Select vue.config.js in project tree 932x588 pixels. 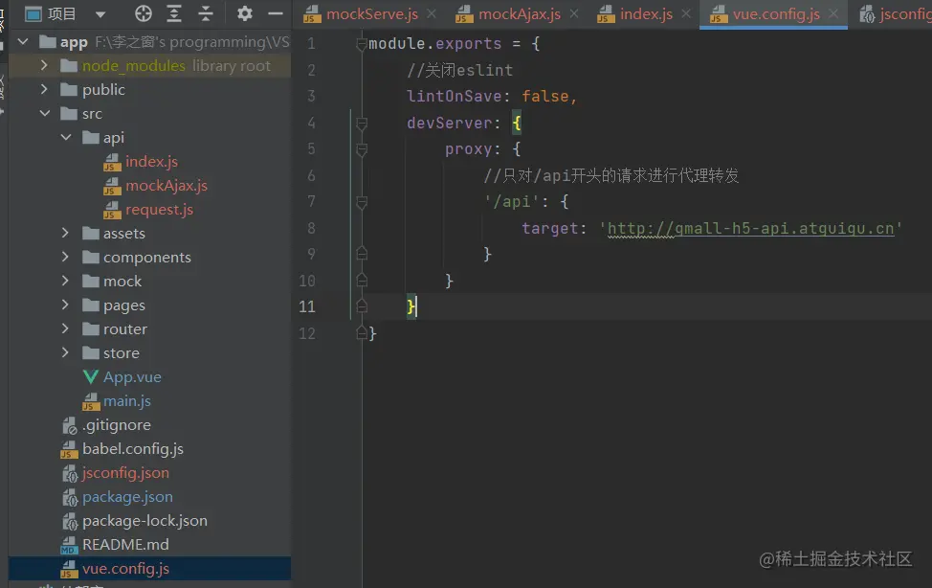click(x=150, y=568)
